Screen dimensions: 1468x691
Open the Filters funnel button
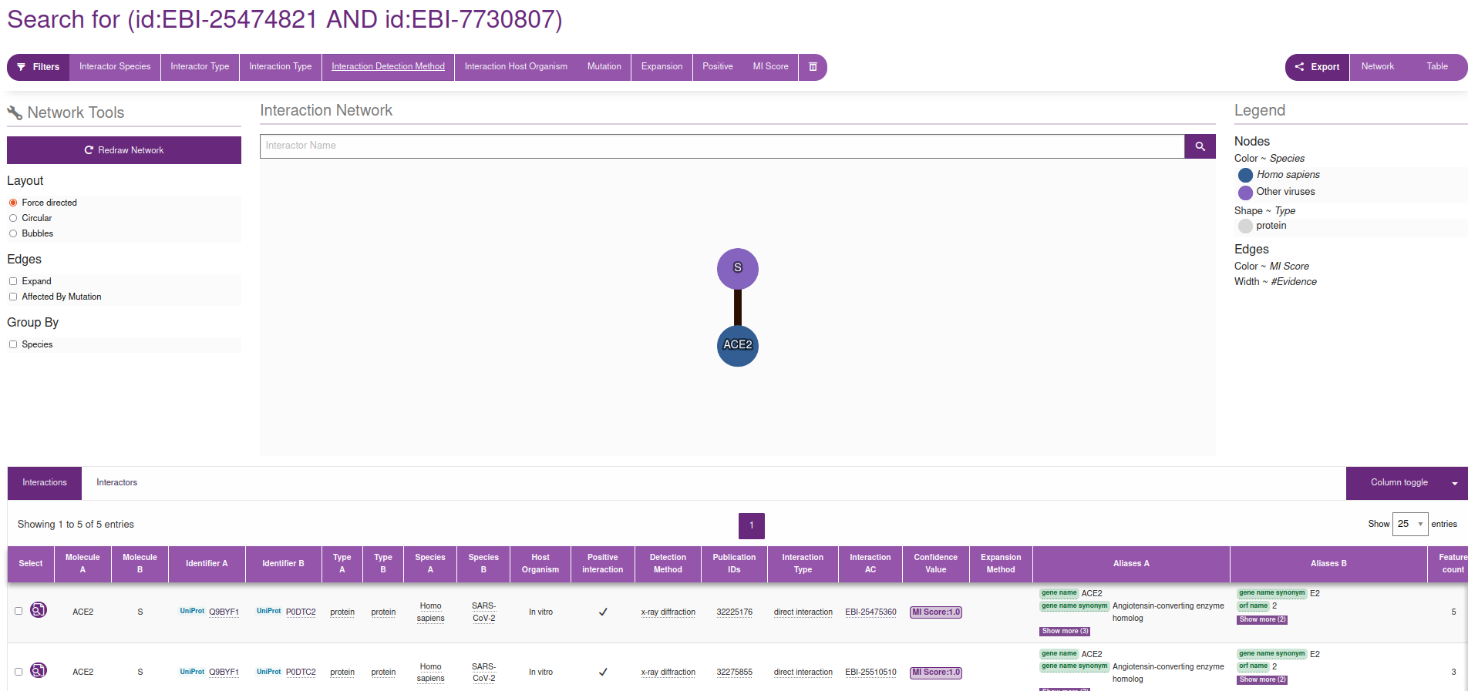[39, 67]
